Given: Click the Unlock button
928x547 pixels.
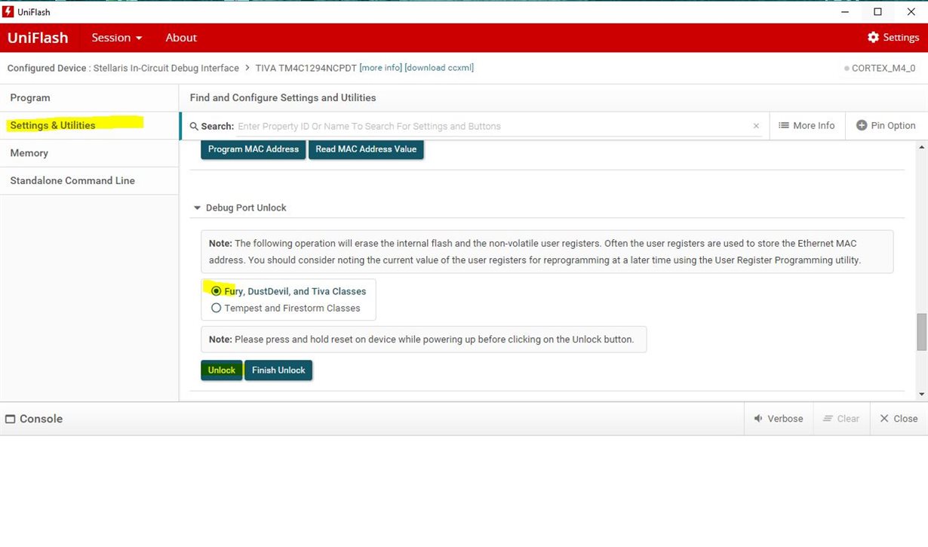Looking at the screenshot, I should point(222,370).
